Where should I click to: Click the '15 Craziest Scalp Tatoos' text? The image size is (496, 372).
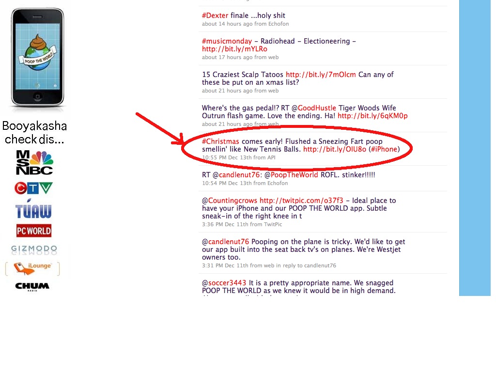pos(243,75)
